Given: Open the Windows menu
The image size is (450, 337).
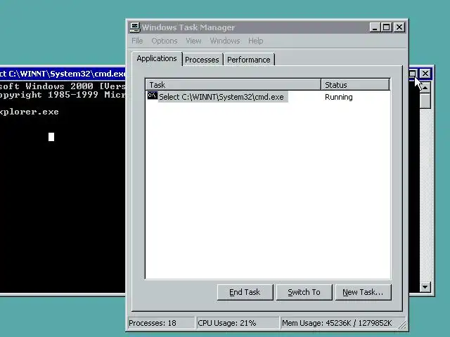Looking at the screenshot, I should pos(225,41).
